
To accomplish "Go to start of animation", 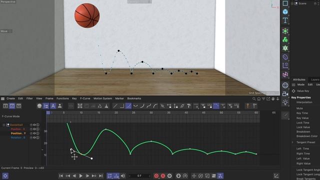I will tap(61, 175).
